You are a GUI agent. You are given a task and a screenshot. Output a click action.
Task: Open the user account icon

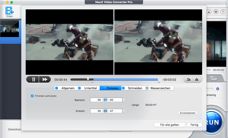point(209,12)
